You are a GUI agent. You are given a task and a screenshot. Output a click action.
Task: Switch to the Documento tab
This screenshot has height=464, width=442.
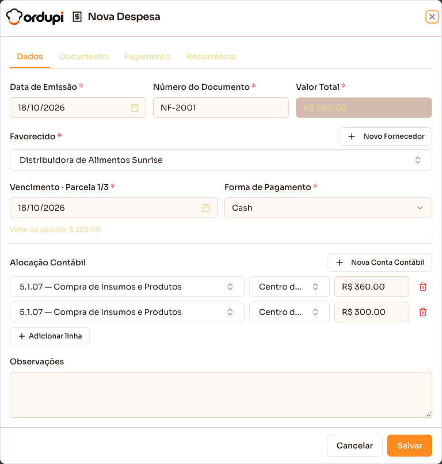point(83,56)
